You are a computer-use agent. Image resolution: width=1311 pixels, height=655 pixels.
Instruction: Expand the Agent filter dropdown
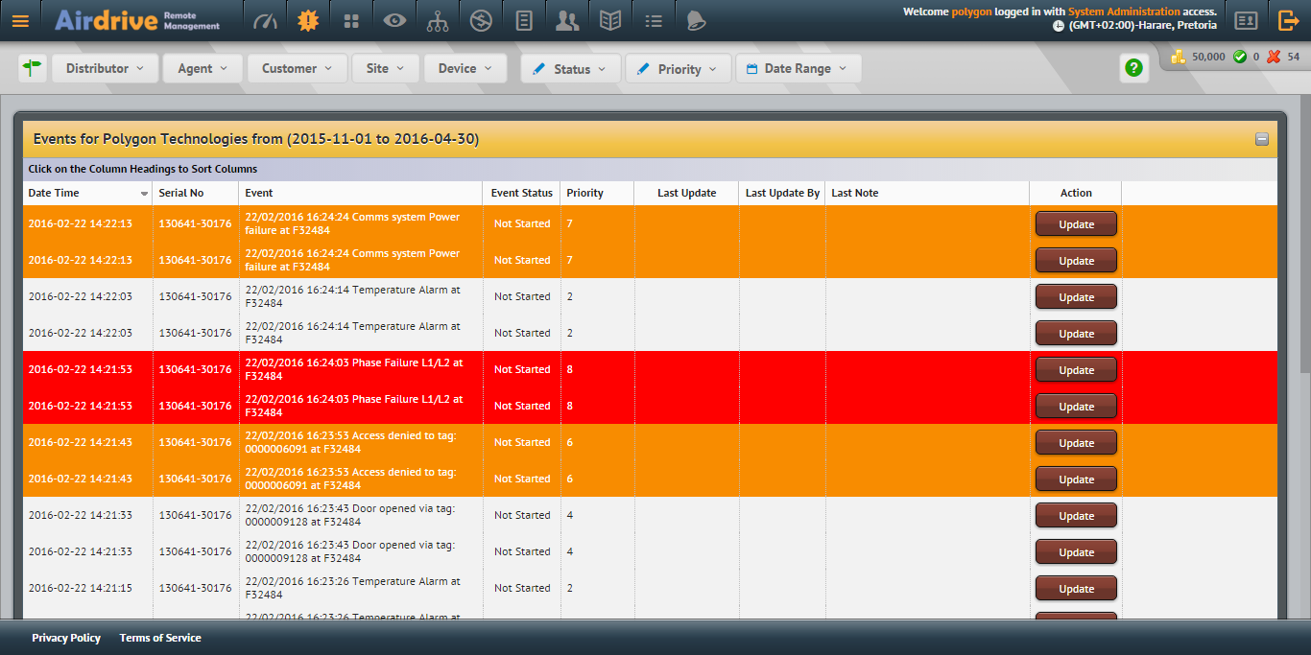[x=203, y=68]
